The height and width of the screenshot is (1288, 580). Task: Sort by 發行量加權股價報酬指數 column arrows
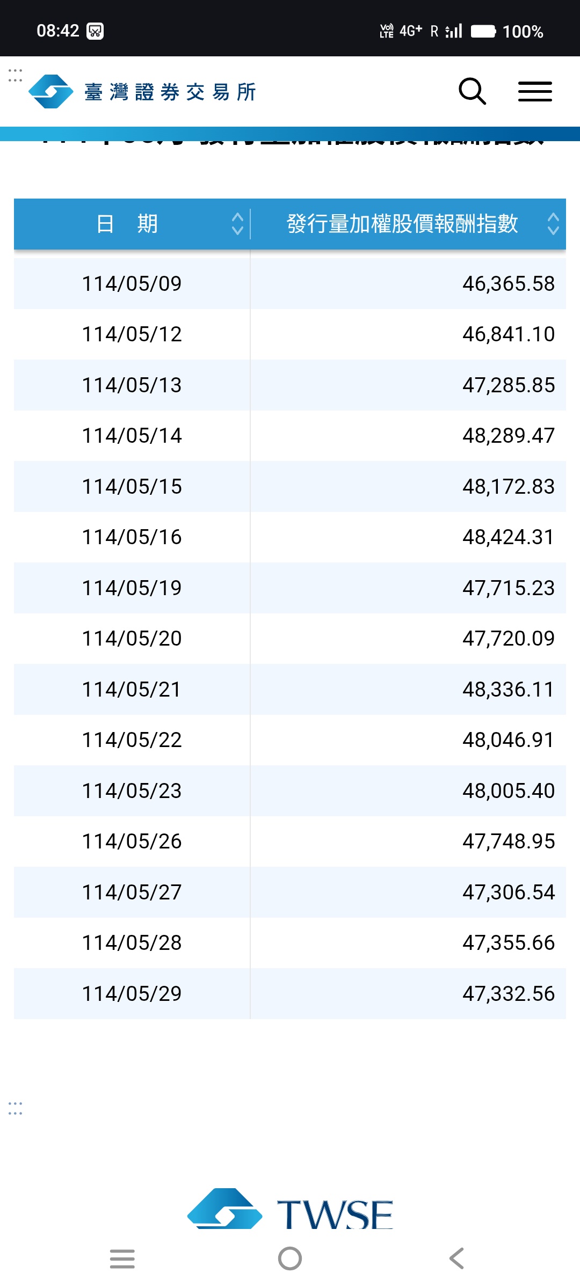[x=553, y=224]
